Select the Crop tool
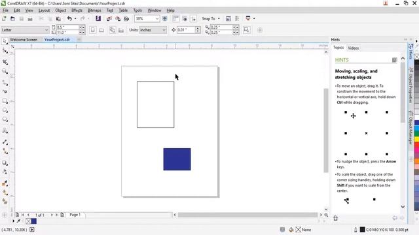Viewport: 419px width, 235px height. click(x=5, y=62)
